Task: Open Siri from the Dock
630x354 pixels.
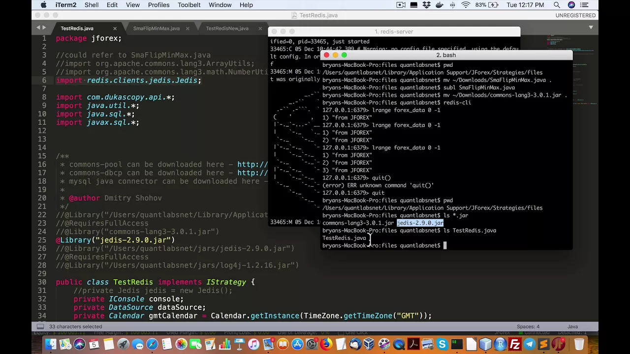Action: pos(79,344)
